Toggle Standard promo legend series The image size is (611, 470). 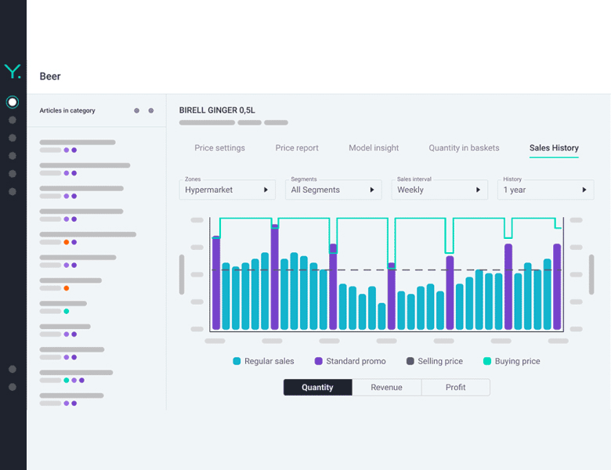coord(350,361)
